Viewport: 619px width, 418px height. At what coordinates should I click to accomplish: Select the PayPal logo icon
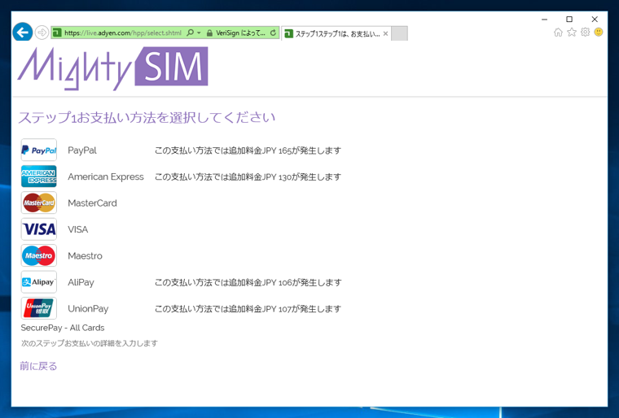[39, 150]
